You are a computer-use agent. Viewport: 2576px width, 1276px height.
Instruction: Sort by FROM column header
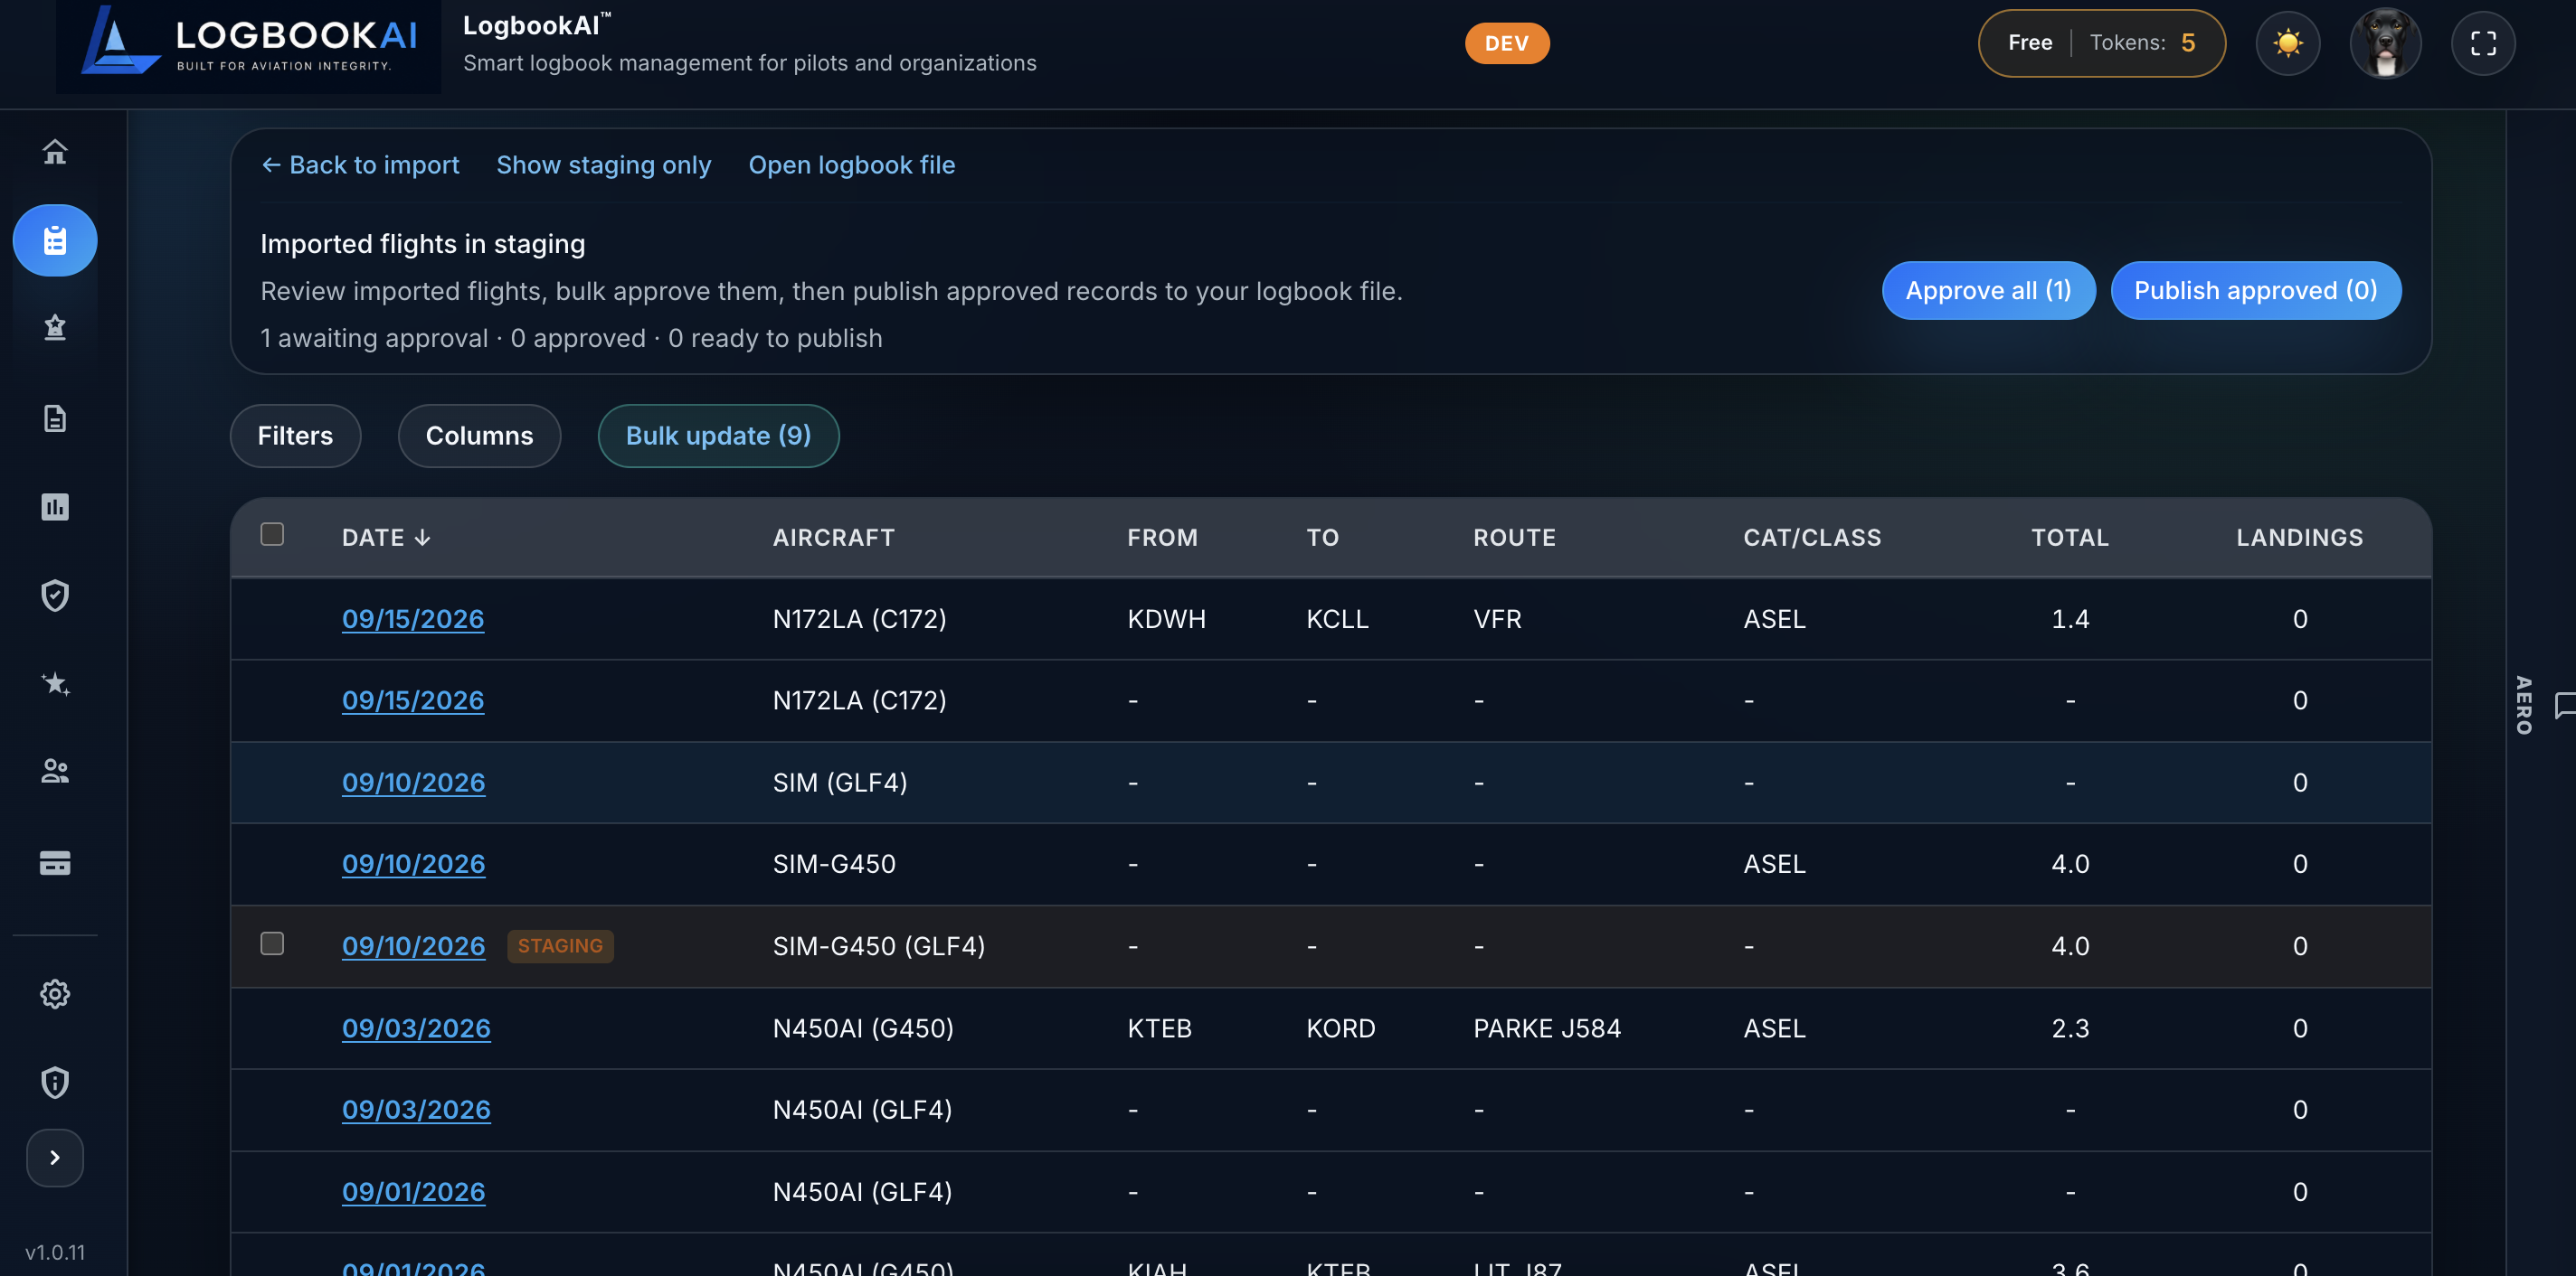(1162, 538)
